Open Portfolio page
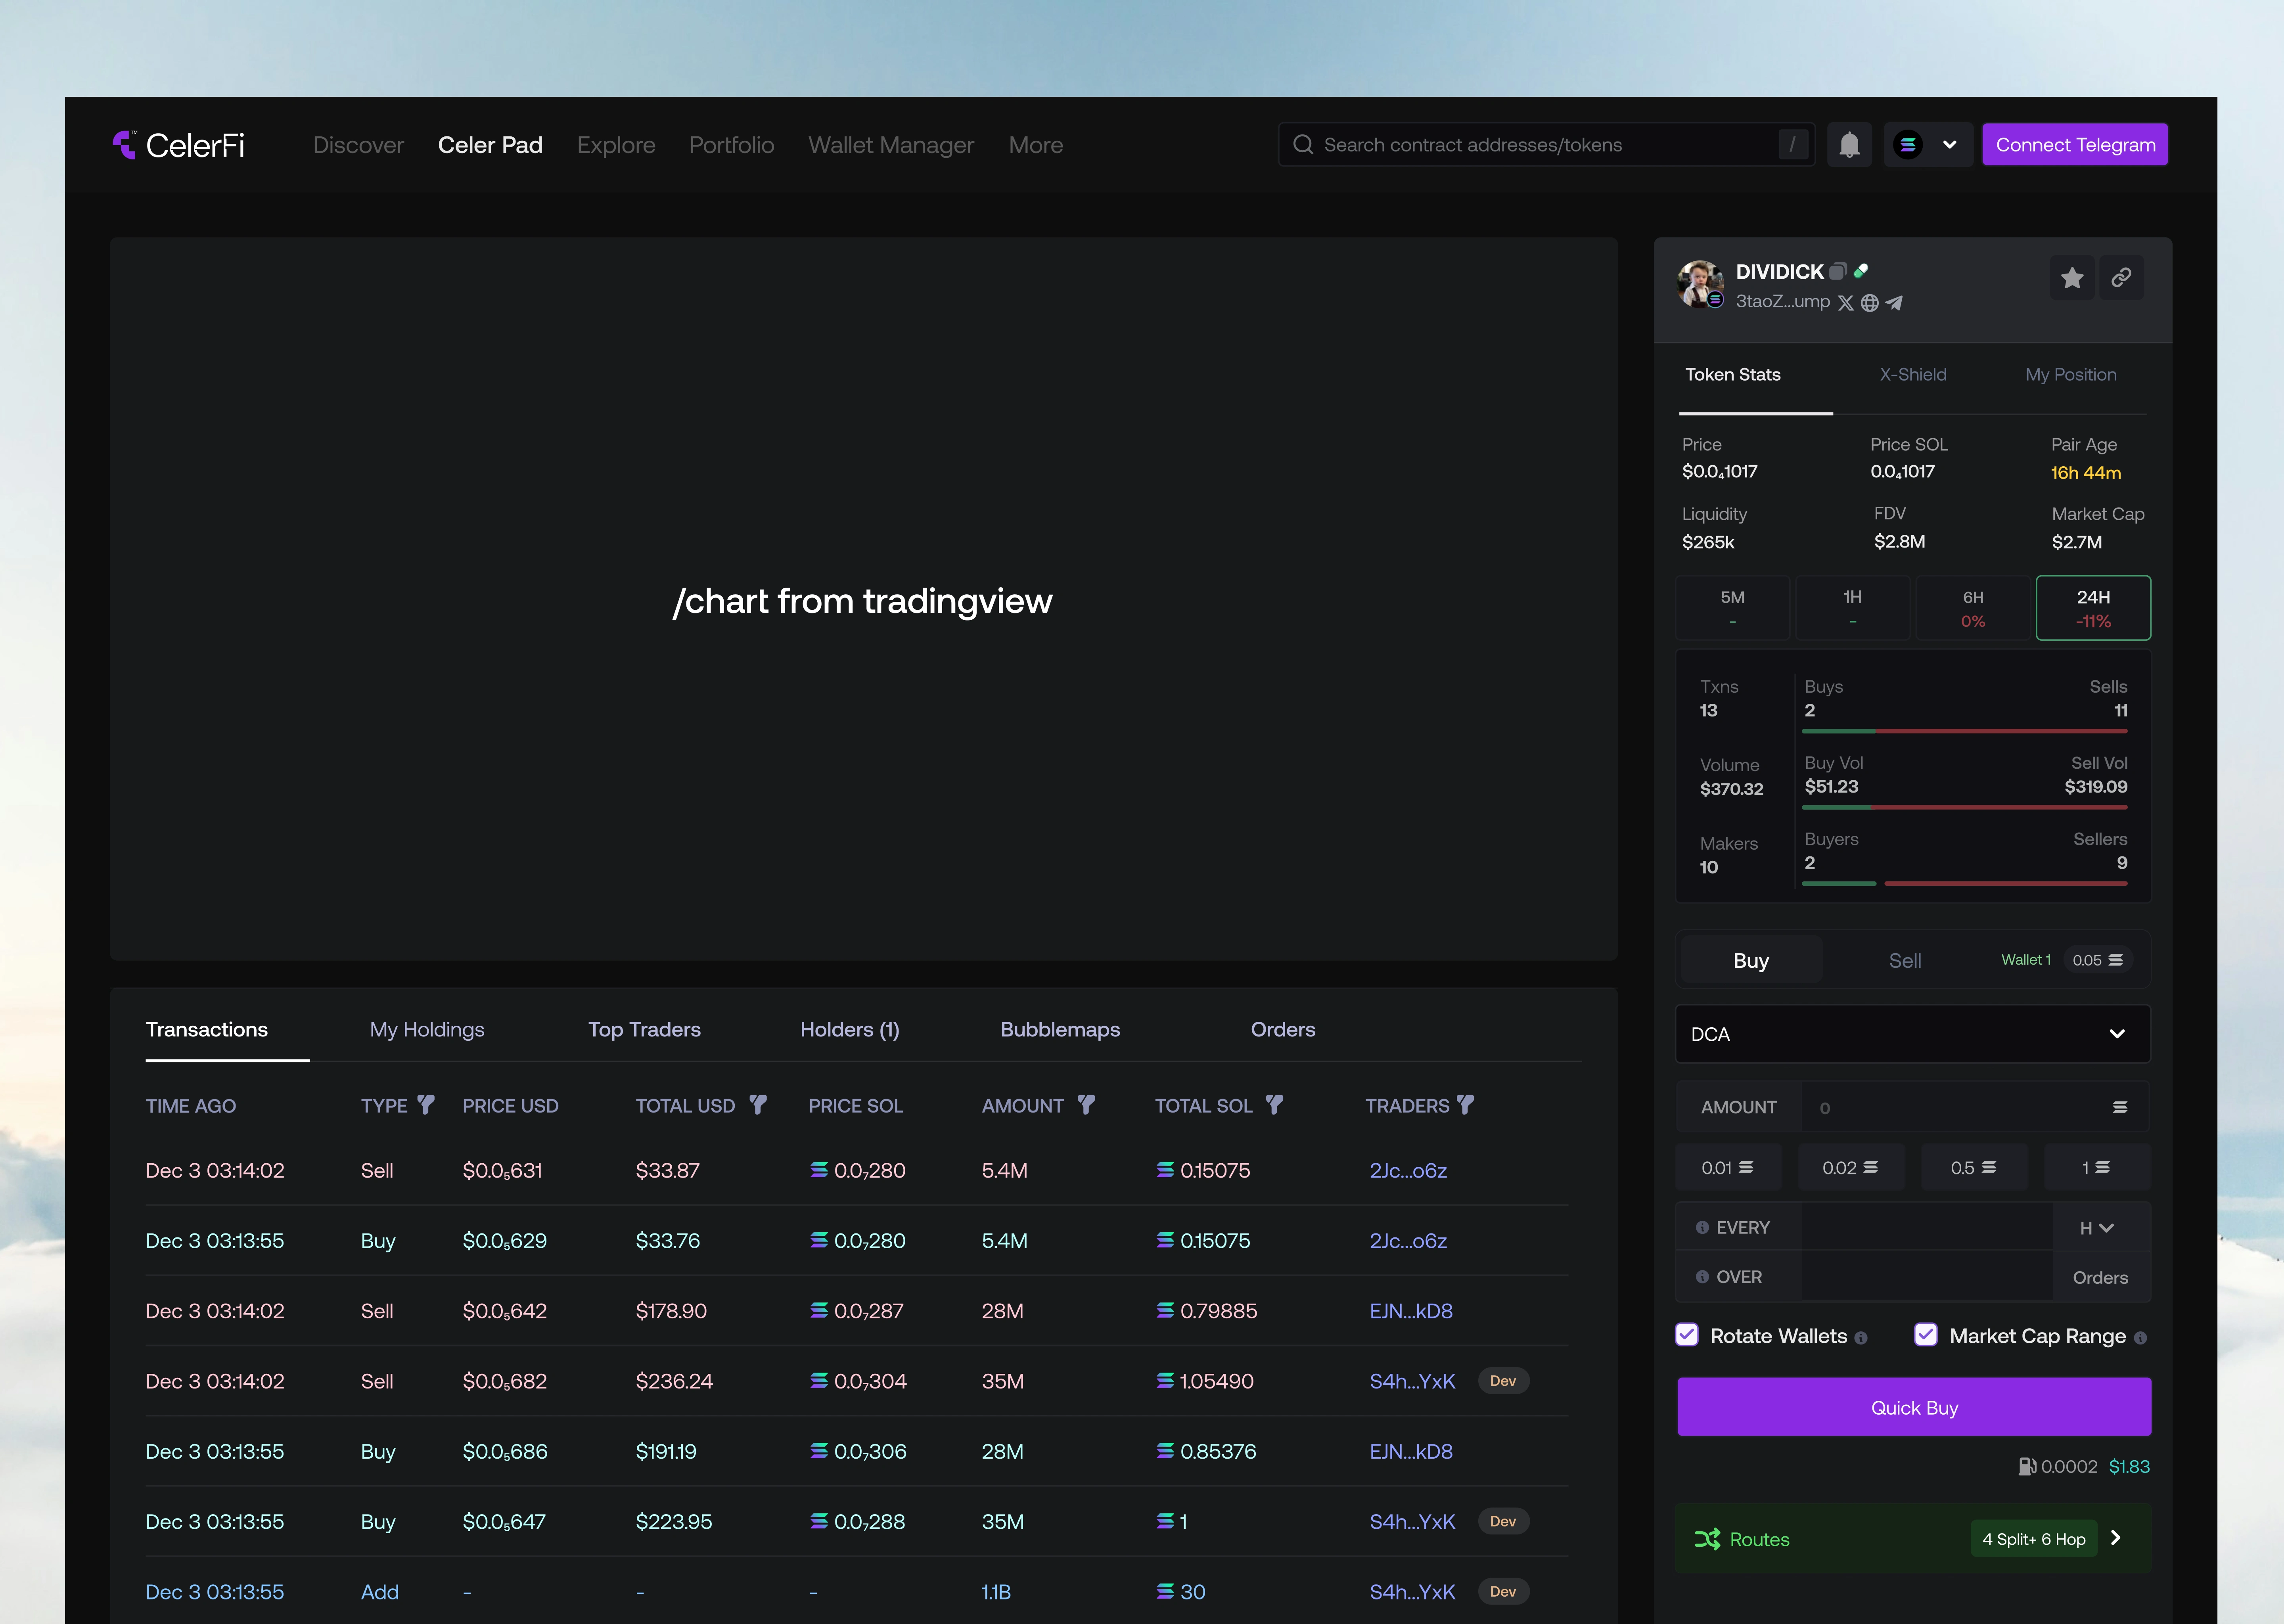This screenshot has height=1624, width=2284. click(732, 145)
